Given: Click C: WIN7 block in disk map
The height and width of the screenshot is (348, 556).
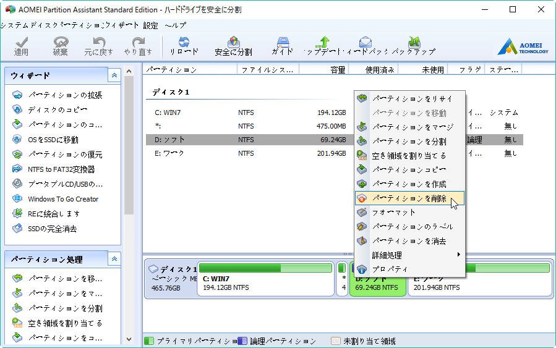Looking at the screenshot, I should coord(265,279).
